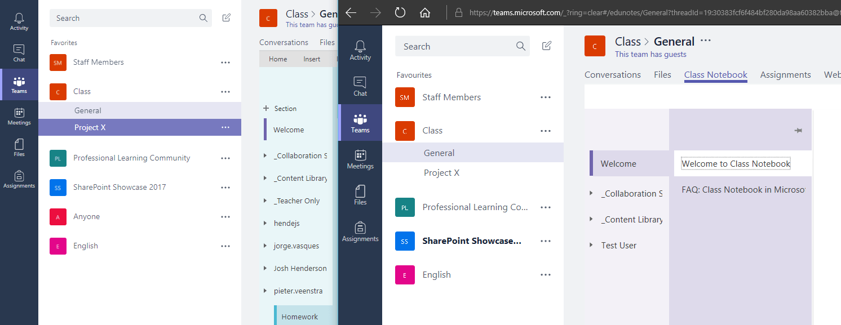
Task: Open Assignments icon in the browser sidebar
Action: tap(360, 231)
